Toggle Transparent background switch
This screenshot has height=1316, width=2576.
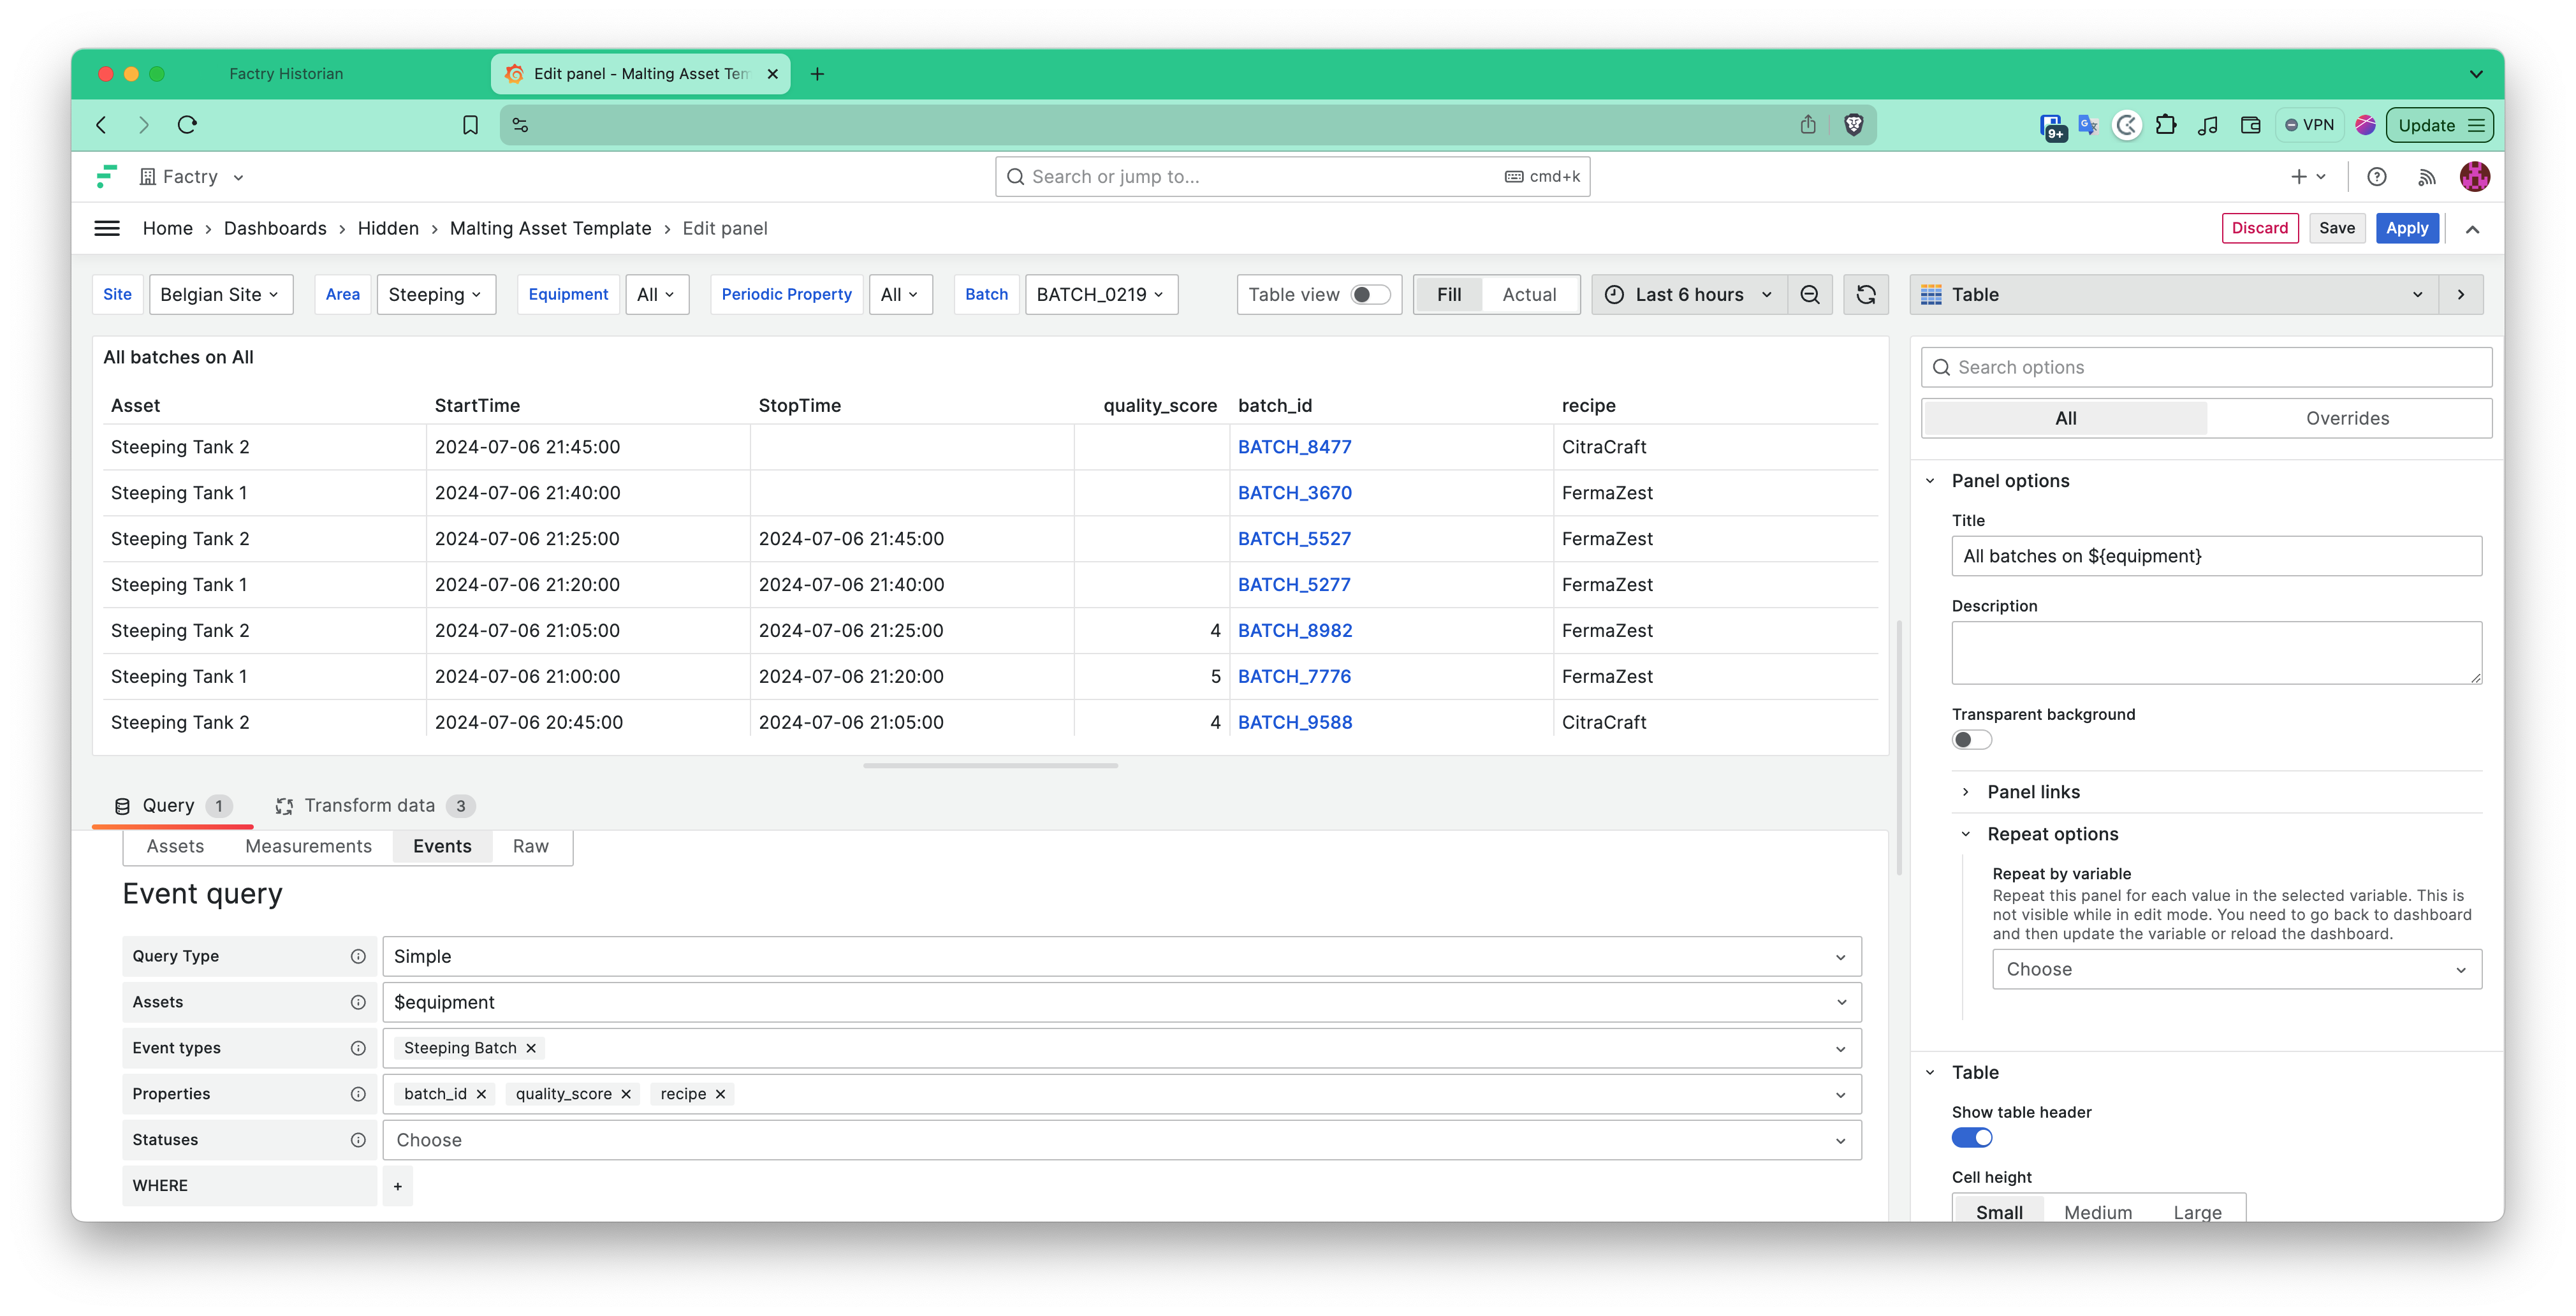(1972, 740)
